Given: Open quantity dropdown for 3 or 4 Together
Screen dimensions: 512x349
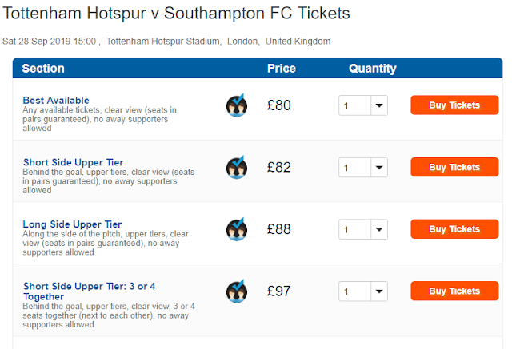Looking at the screenshot, I should (x=362, y=291).
